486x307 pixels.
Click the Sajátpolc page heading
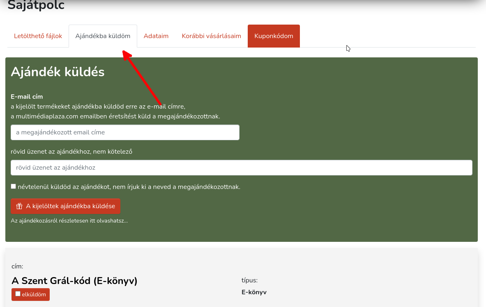(x=36, y=6)
